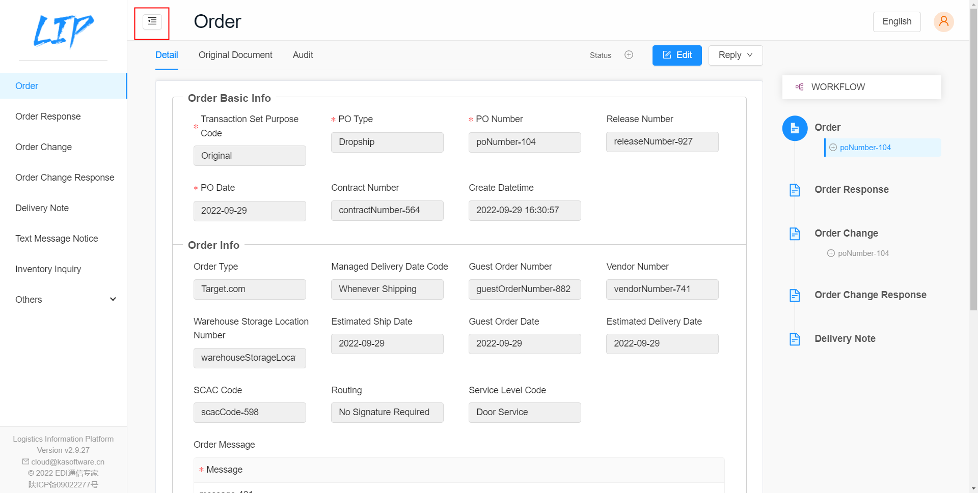
Task: Click the LIP logo
Action: click(x=63, y=31)
